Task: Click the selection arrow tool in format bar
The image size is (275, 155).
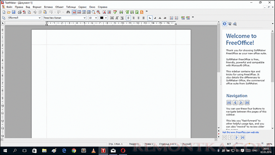Action: tap(4, 18)
